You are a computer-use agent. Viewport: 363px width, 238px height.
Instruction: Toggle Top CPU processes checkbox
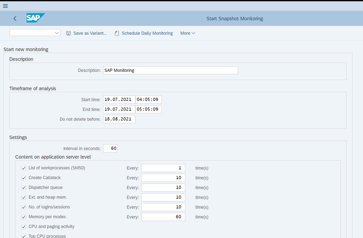coord(24,236)
